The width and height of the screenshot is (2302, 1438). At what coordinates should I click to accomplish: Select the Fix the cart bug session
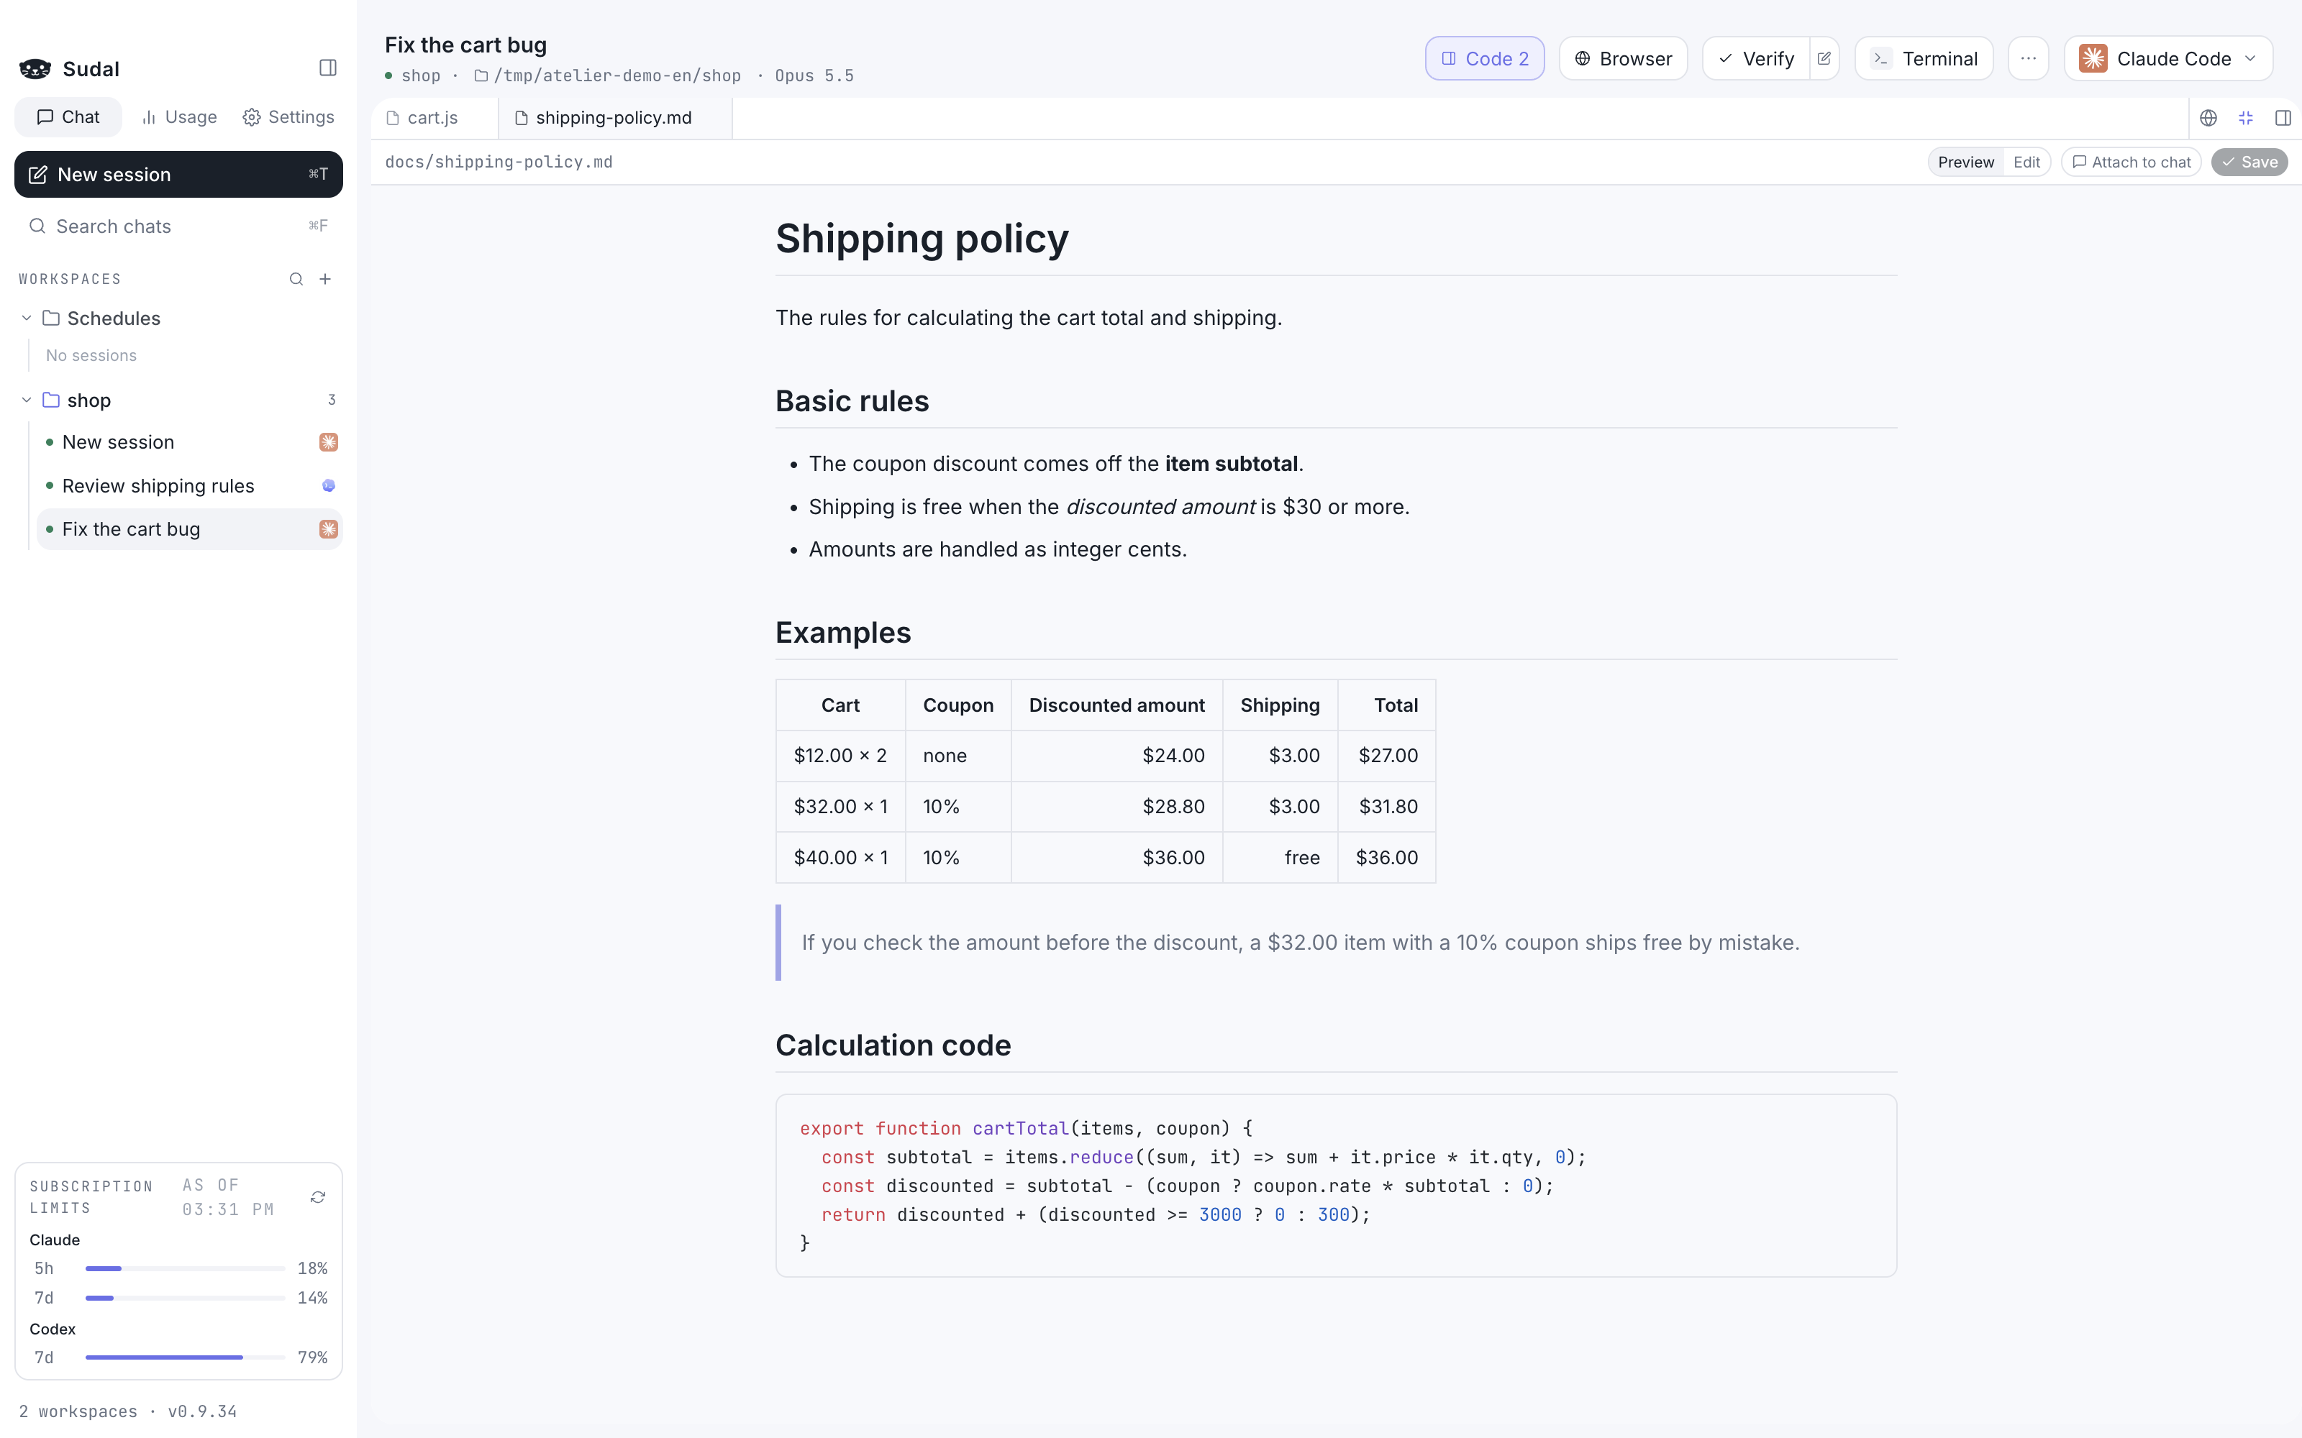[x=189, y=528]
